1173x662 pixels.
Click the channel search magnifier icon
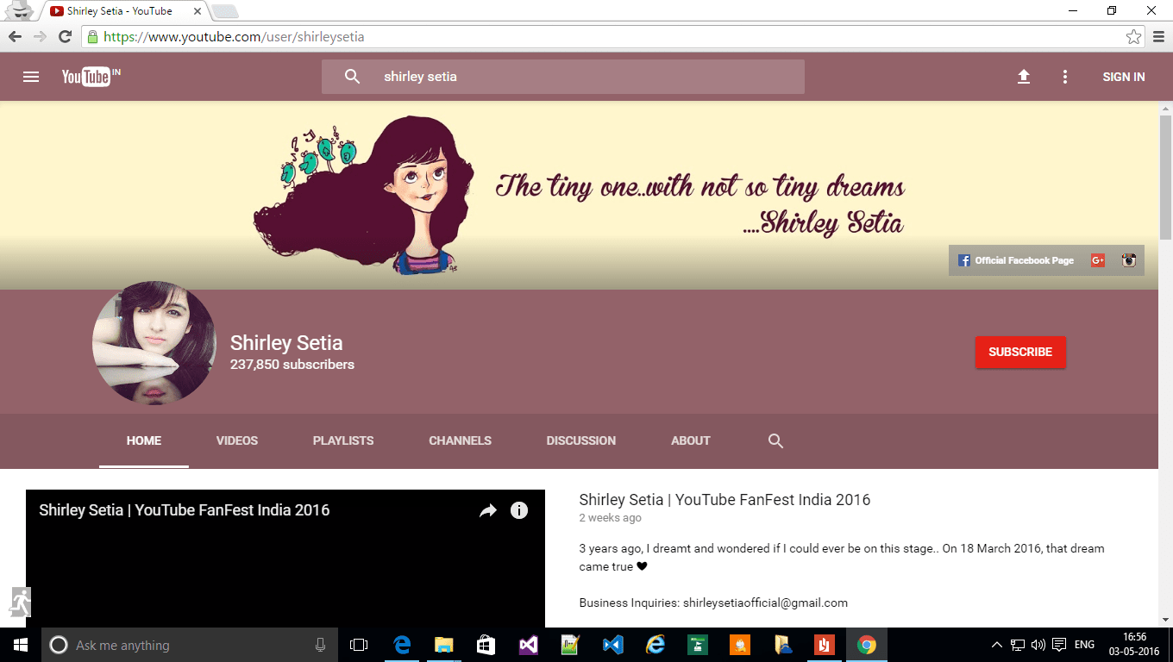pos(775,440)
